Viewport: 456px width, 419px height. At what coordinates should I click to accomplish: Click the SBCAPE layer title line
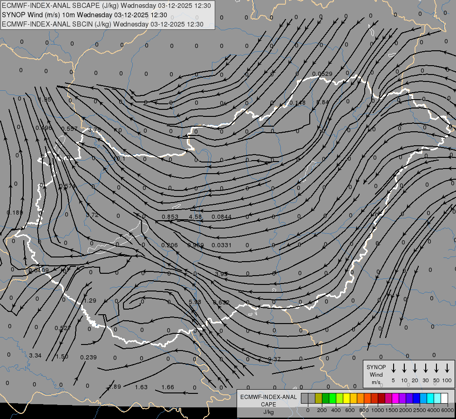[106, 6]
